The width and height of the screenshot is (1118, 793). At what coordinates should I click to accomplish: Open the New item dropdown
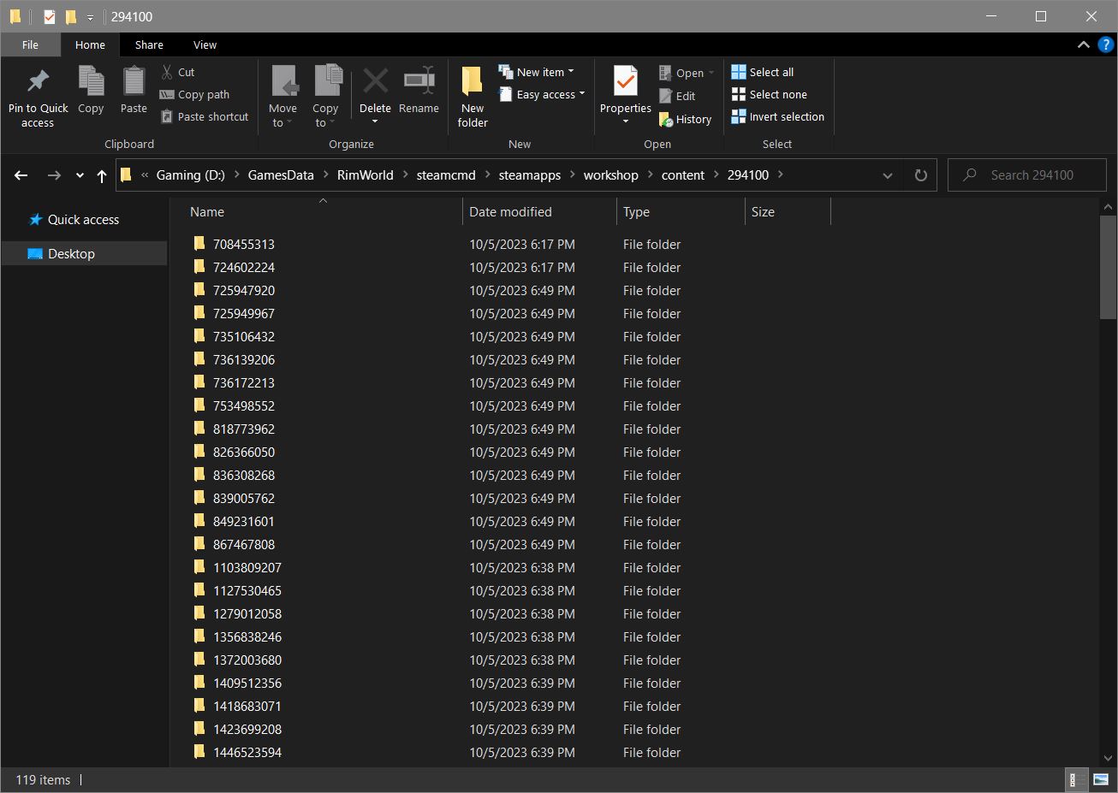(x=538, y=71)
